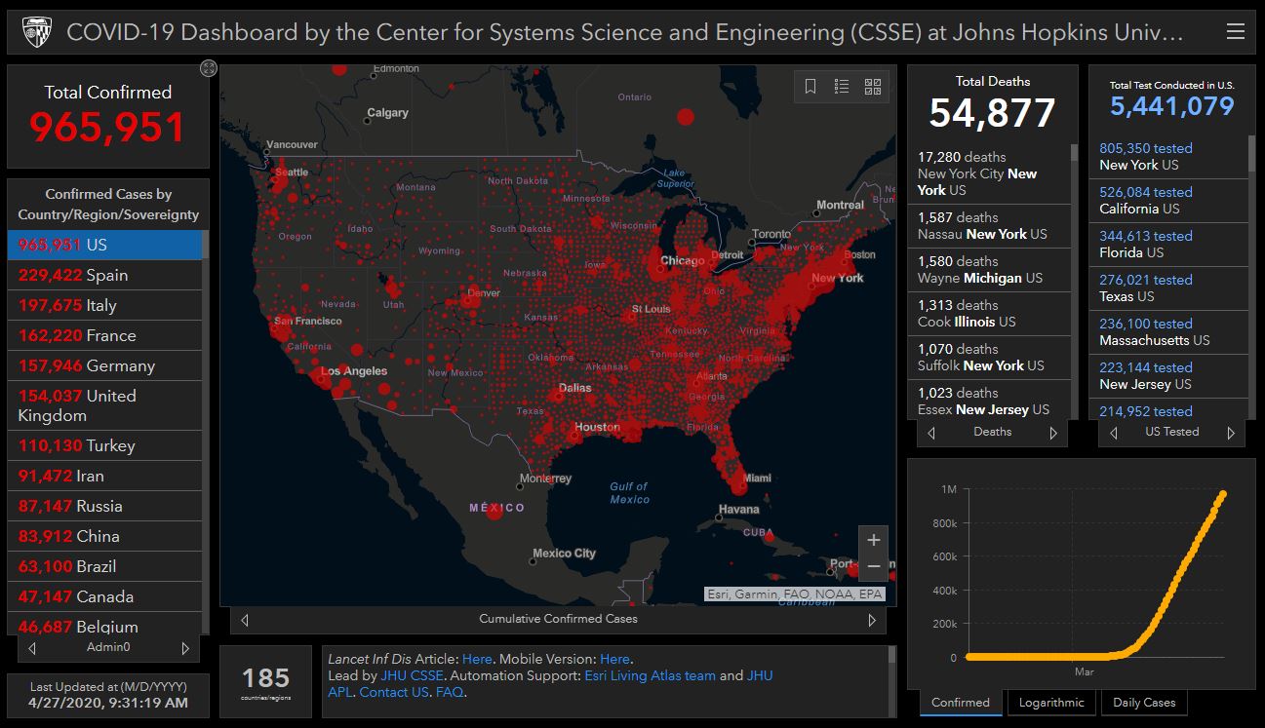Image resolution: width=1265 pixels, height=728 pixels.
Task: Click the 185 countries/regions counter
Action: coord(265,681)
